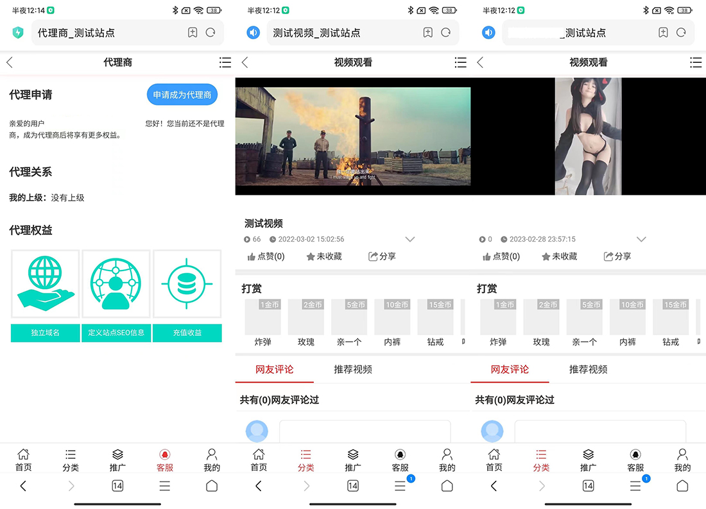
Task: Click the 定义站点SEO信息 label button
Action: point(116,333)
